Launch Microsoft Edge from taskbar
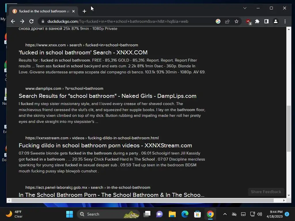The image size is (295, 221). [185, 214]
